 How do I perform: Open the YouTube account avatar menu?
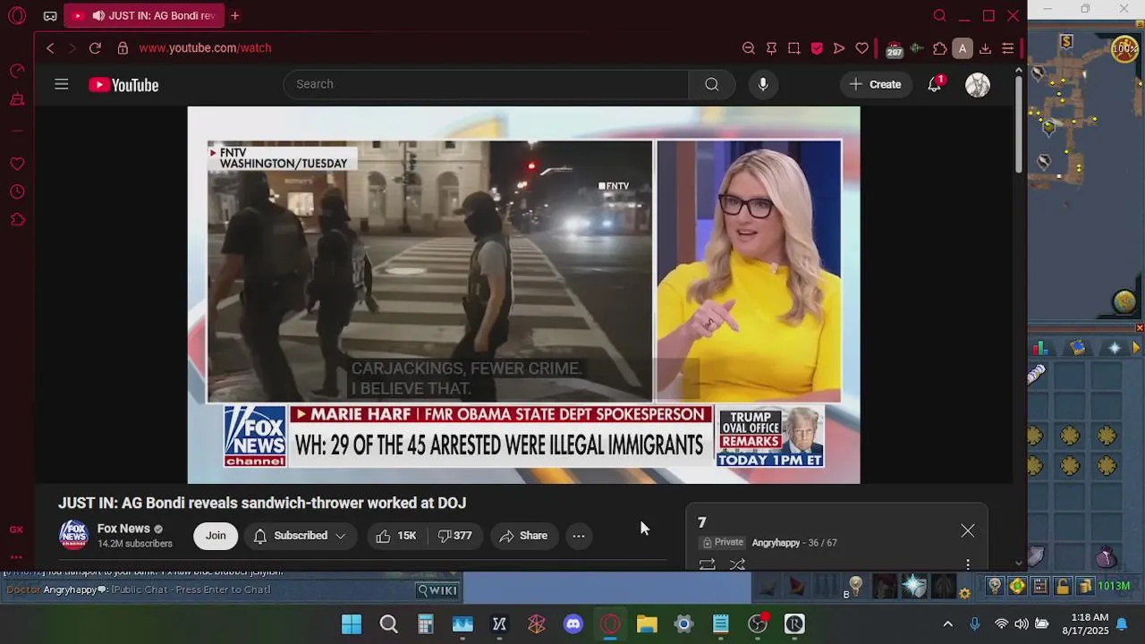[x=978, y=85]
